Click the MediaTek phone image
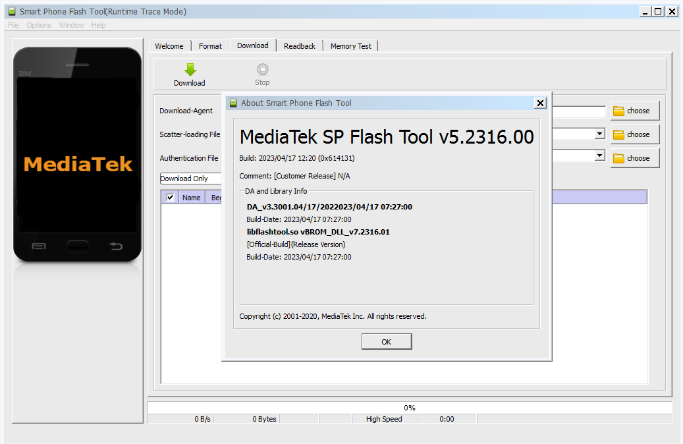 78,155
